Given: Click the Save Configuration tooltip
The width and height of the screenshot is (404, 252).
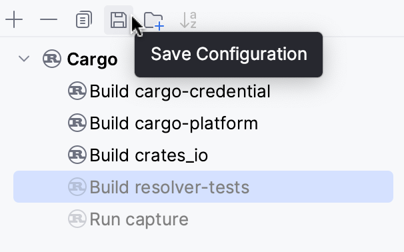Looking at the screenshot, I should tap(229, 55).
